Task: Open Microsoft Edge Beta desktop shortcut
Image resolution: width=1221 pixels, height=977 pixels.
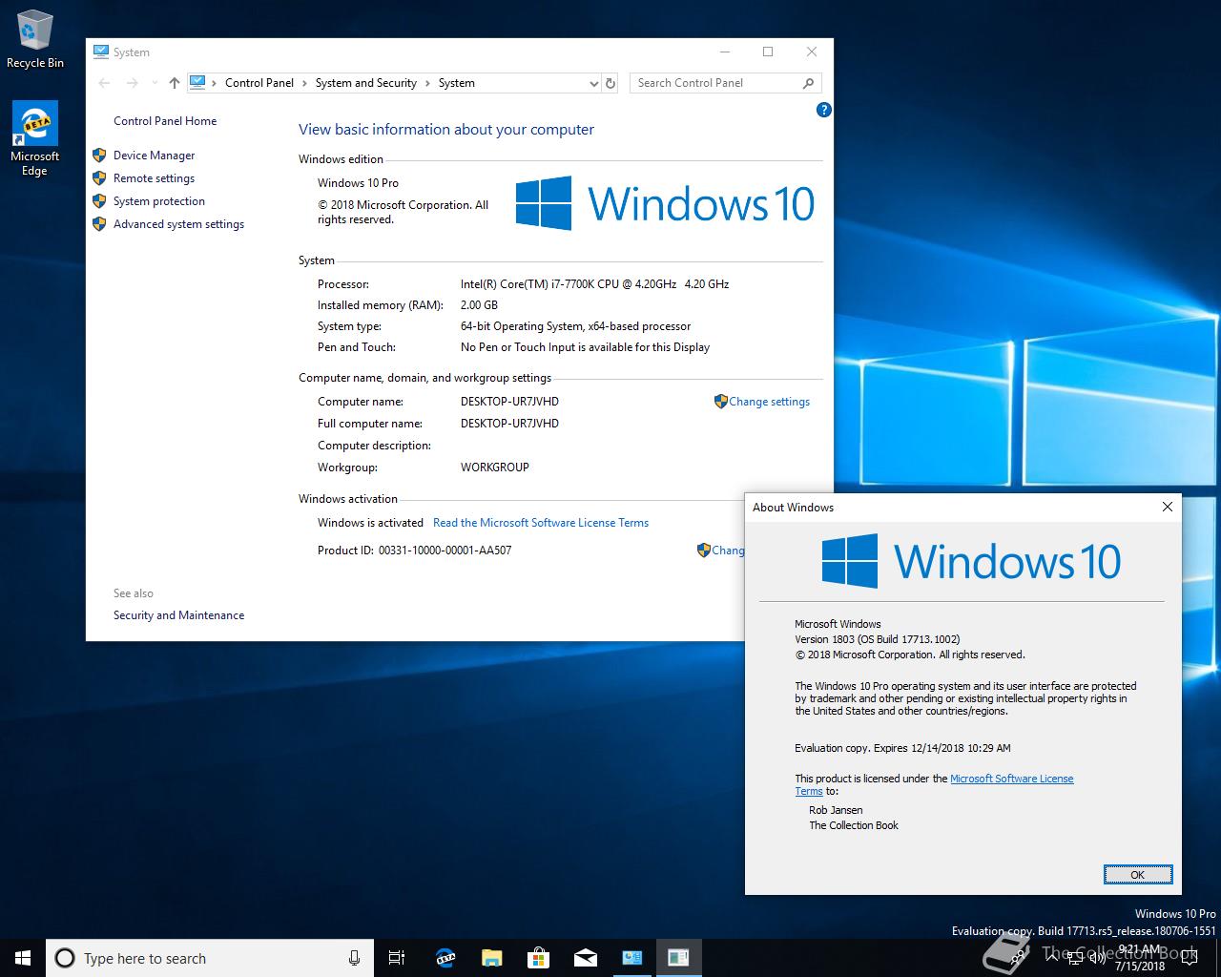Action: click(34, 139)
